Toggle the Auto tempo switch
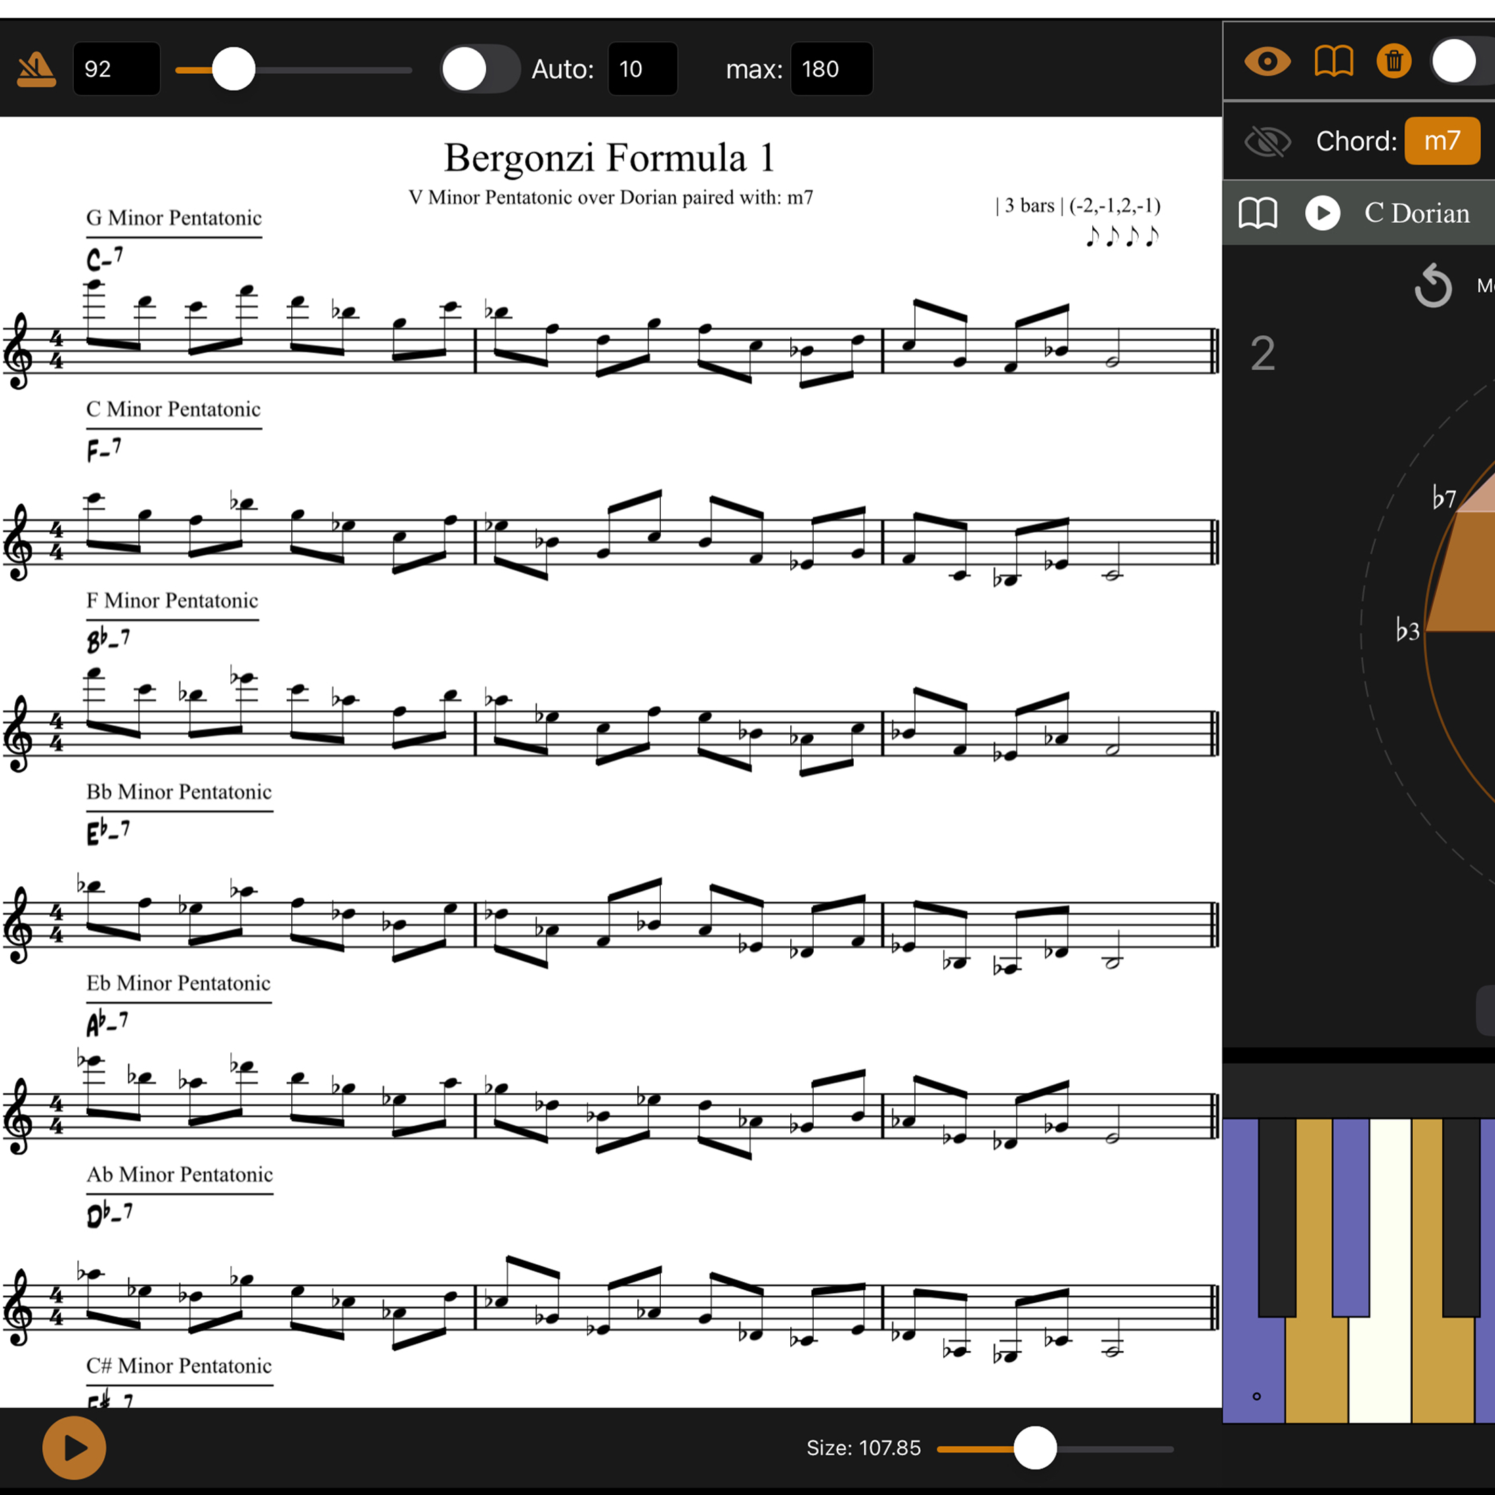This screenshot has height=1495, width=1495. [481, 69]
